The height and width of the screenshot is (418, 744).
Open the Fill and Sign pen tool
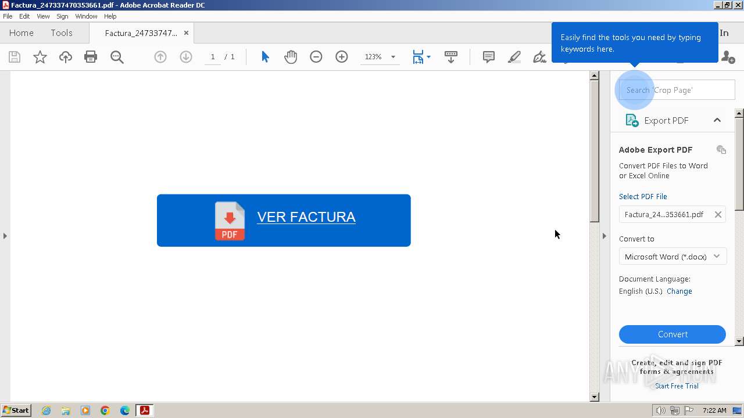540,57
